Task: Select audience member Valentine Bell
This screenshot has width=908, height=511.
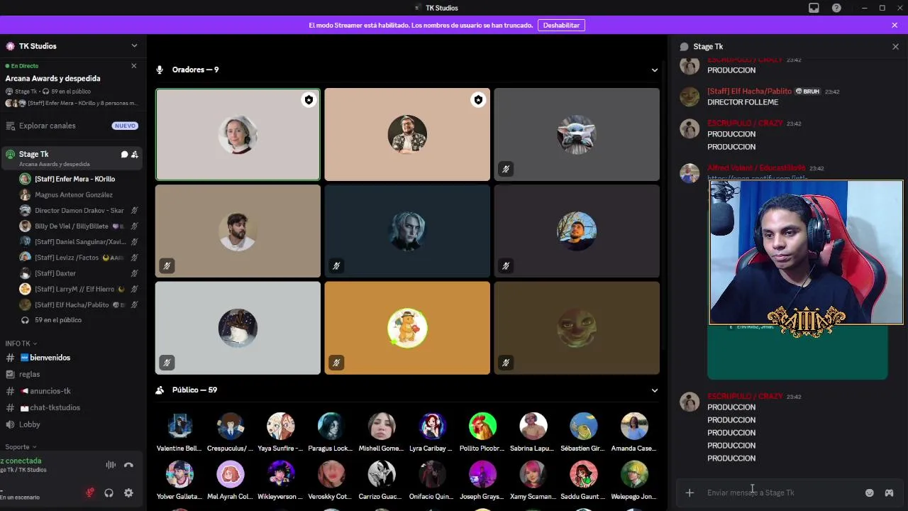Action: tap(179, 432)
